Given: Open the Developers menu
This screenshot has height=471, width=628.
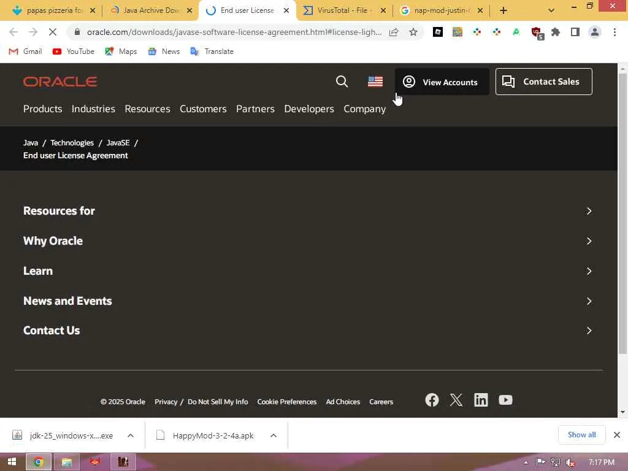Looking at the screenshot, I should [309, 109].
